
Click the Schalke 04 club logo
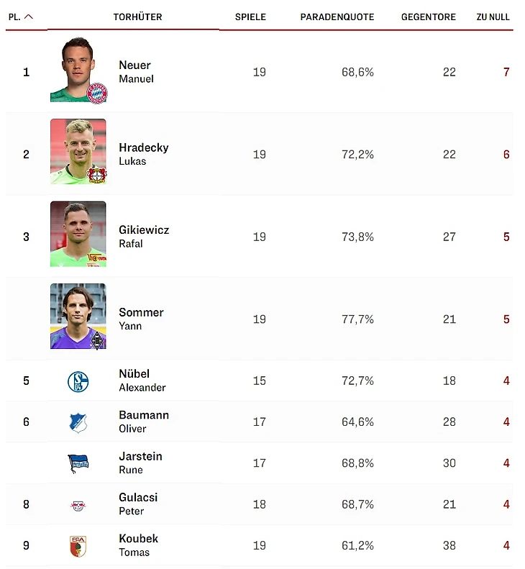78,381
